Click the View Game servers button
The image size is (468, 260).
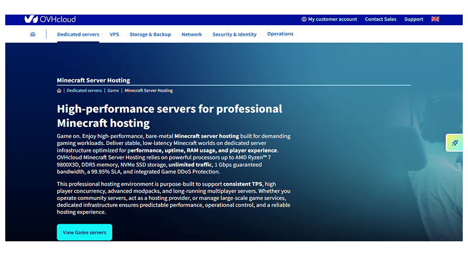click(x=84, y=233)
